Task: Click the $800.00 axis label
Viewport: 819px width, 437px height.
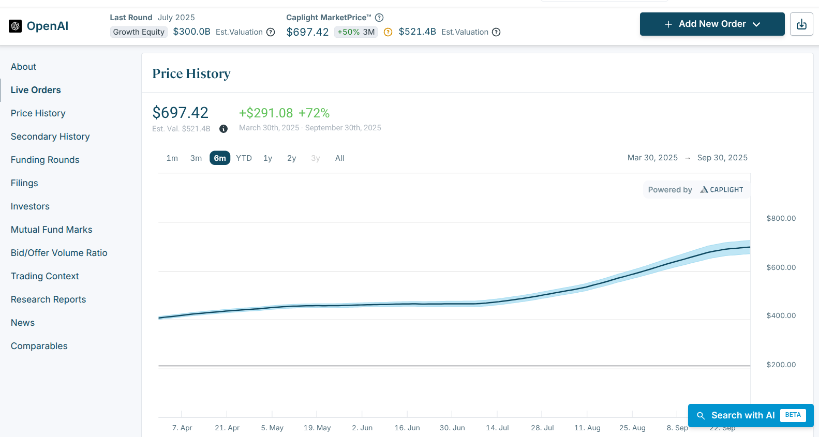Action: 781,218
